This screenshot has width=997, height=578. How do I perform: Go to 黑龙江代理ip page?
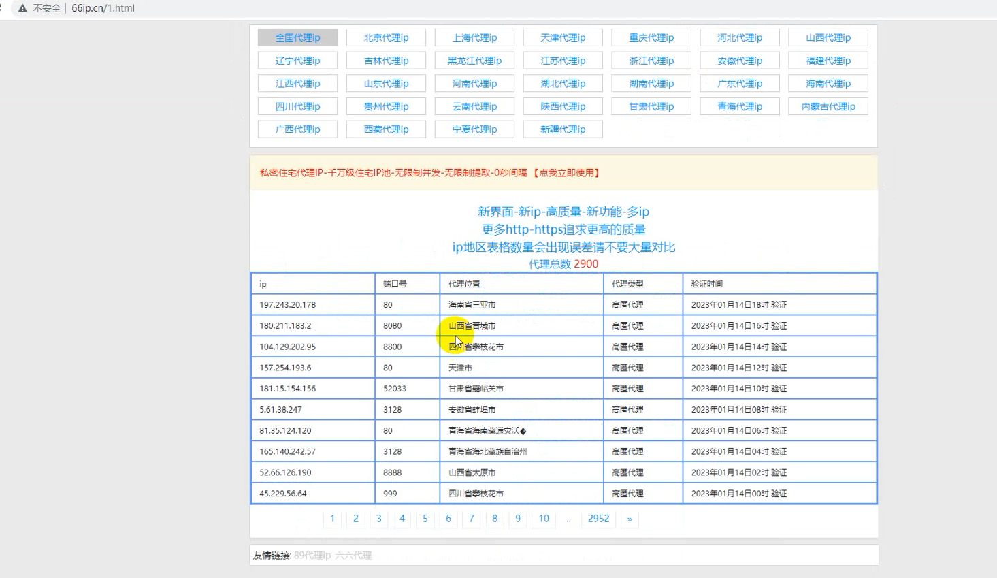tap(474, 61)
